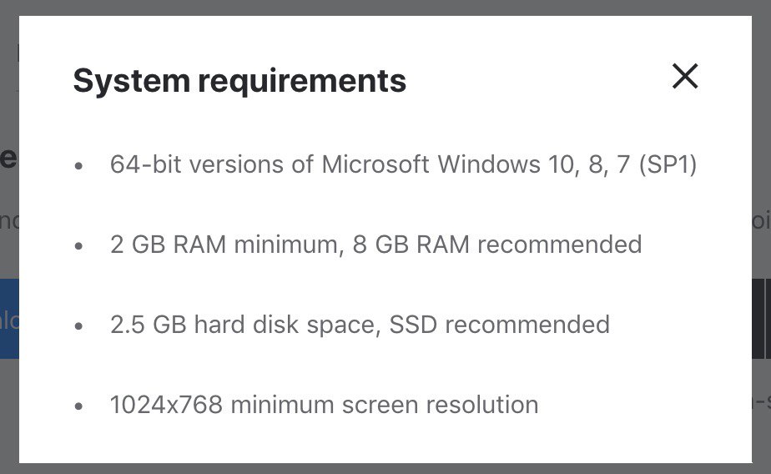Click the 1024x768 value
771x474 pixels.
pos(166,406)
